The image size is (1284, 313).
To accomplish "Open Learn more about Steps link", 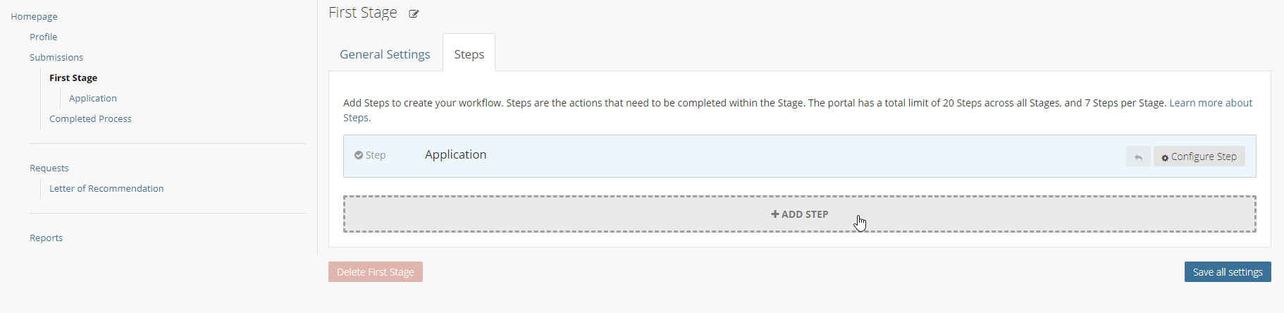I will [1211, 103].
